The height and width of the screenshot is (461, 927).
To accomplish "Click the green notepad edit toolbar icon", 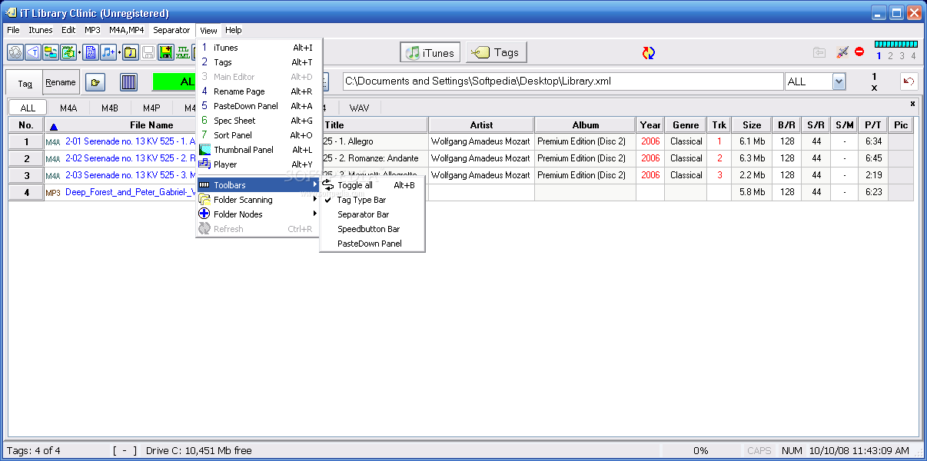I will [68, 52].
